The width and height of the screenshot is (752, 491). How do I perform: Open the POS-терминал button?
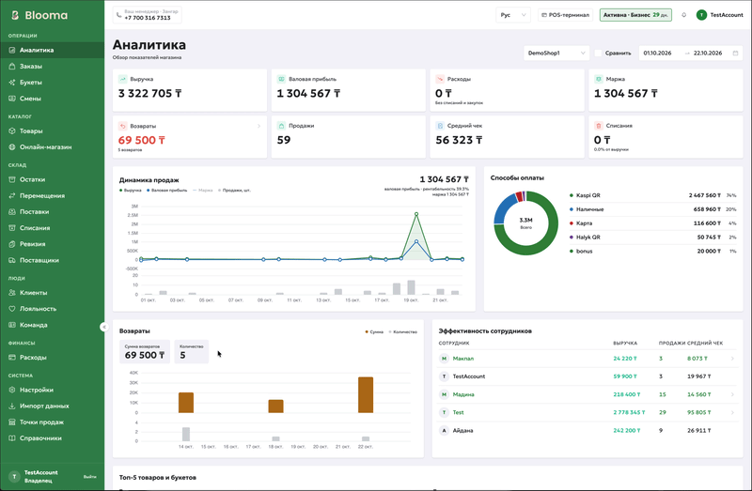click(x=566, y=15)
